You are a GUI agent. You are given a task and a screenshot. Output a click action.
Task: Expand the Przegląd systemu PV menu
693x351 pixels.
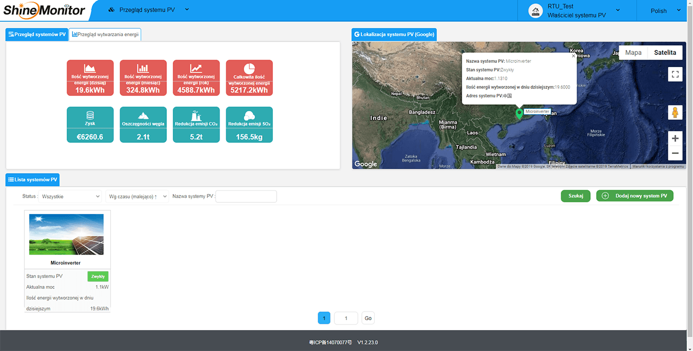[x=148, y=10]
